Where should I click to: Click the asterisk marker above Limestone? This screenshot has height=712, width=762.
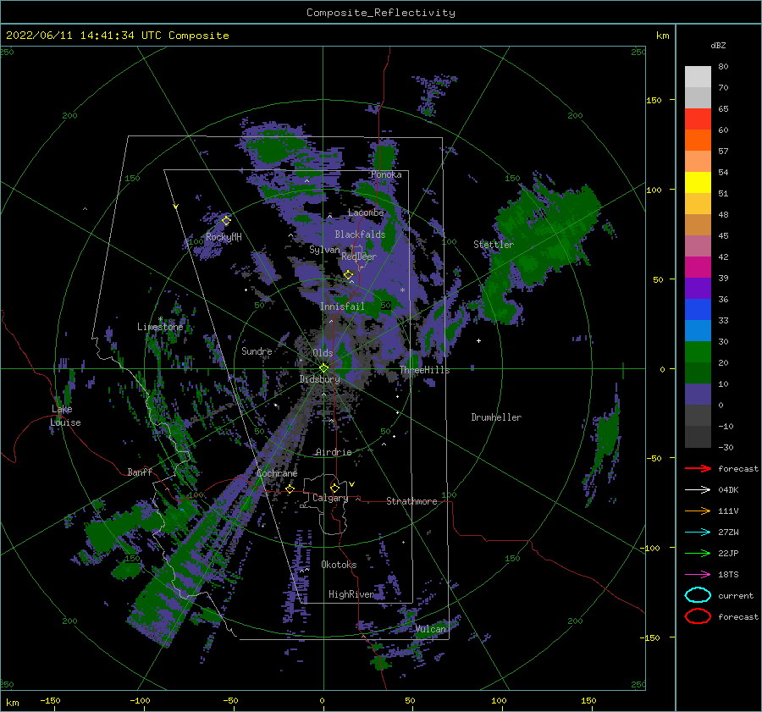[160, 319]
